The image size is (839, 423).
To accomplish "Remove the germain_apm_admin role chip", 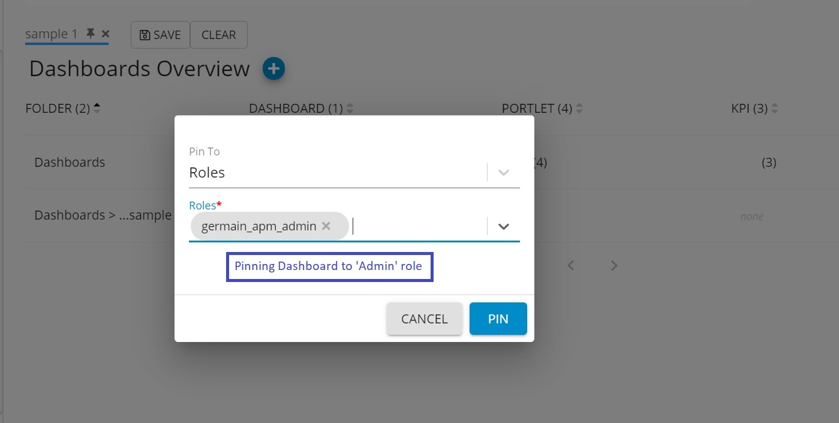I will [326, 226].
